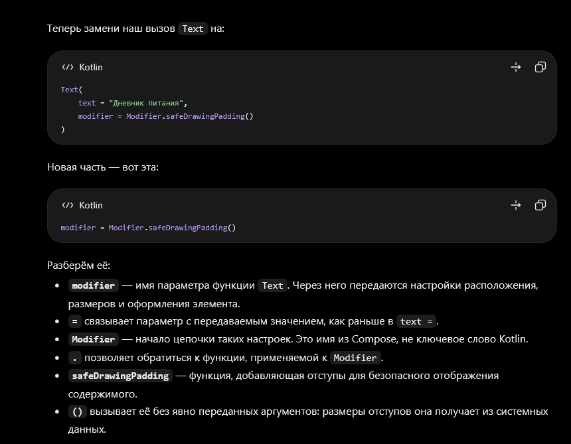Copy the first Kotlin code block with Text(

click(540, 67)
